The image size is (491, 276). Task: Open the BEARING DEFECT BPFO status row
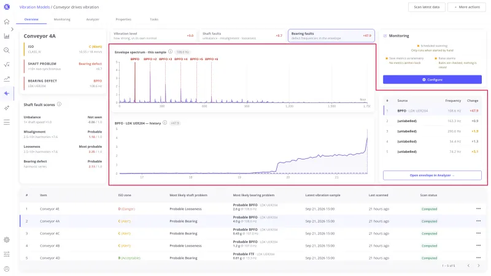(63, 83)
